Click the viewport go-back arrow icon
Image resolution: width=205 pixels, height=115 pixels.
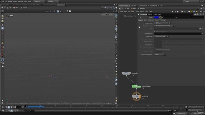pos(2,8)
